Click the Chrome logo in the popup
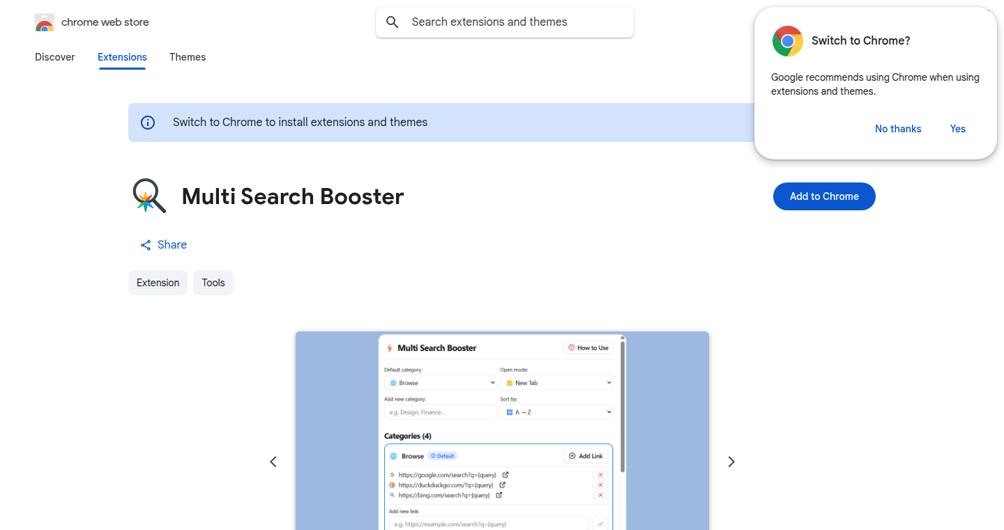 788,41
